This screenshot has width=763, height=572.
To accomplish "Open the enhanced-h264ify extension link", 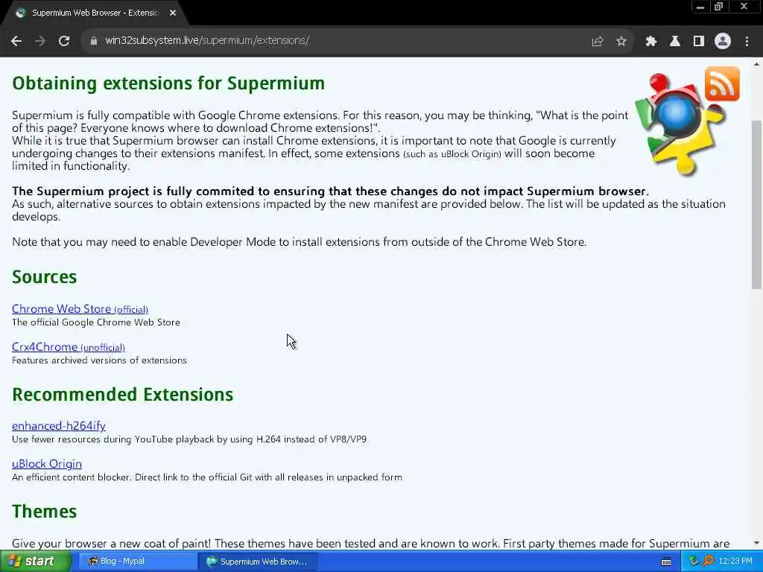I will coord(58,425).
